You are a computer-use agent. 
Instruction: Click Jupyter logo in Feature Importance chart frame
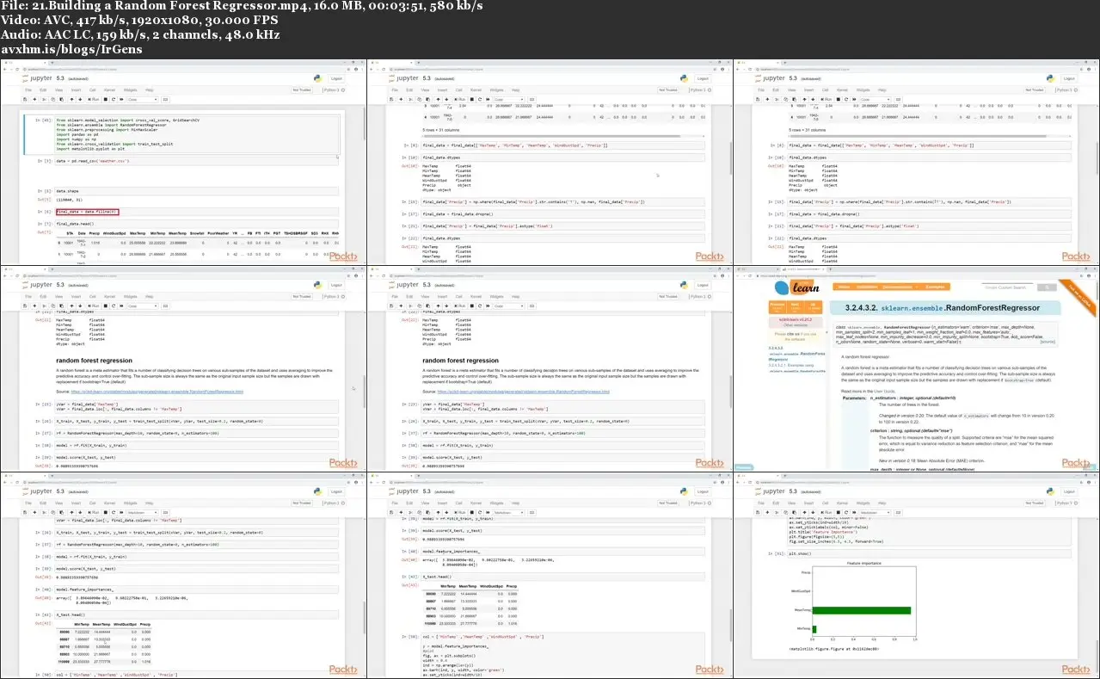point(771,491)
